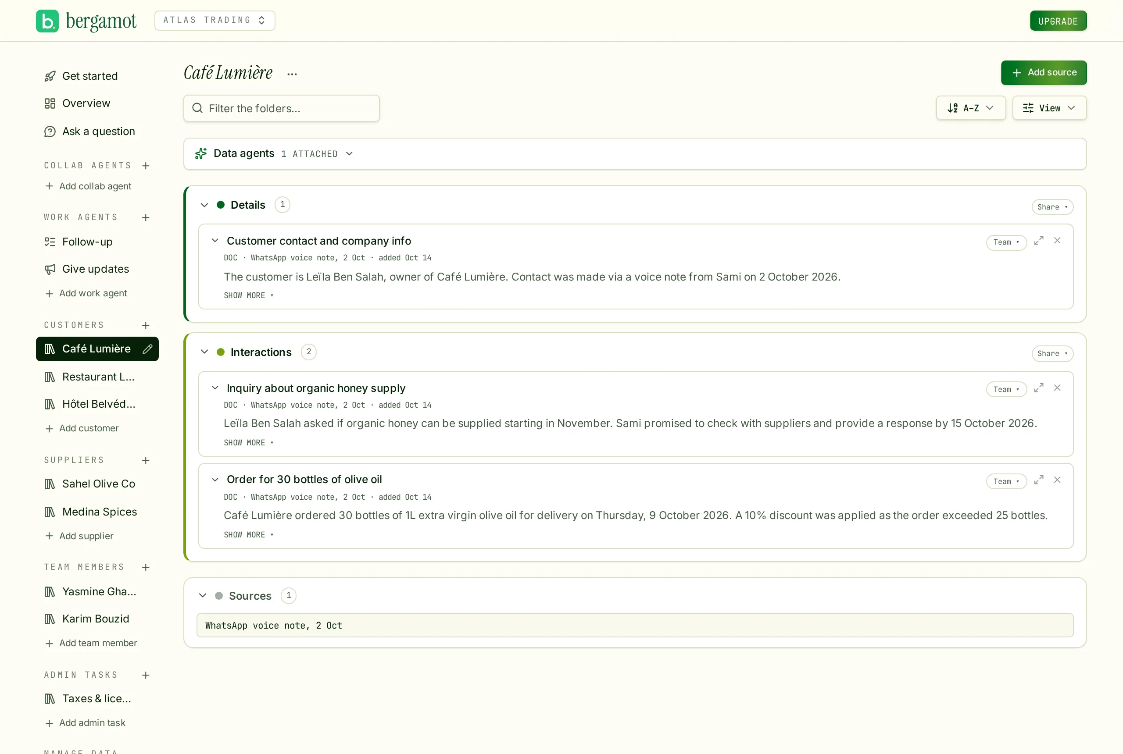Screen dimensions: 1123x754
Task: Show more of the olive oil order
Action: point(248,535)
